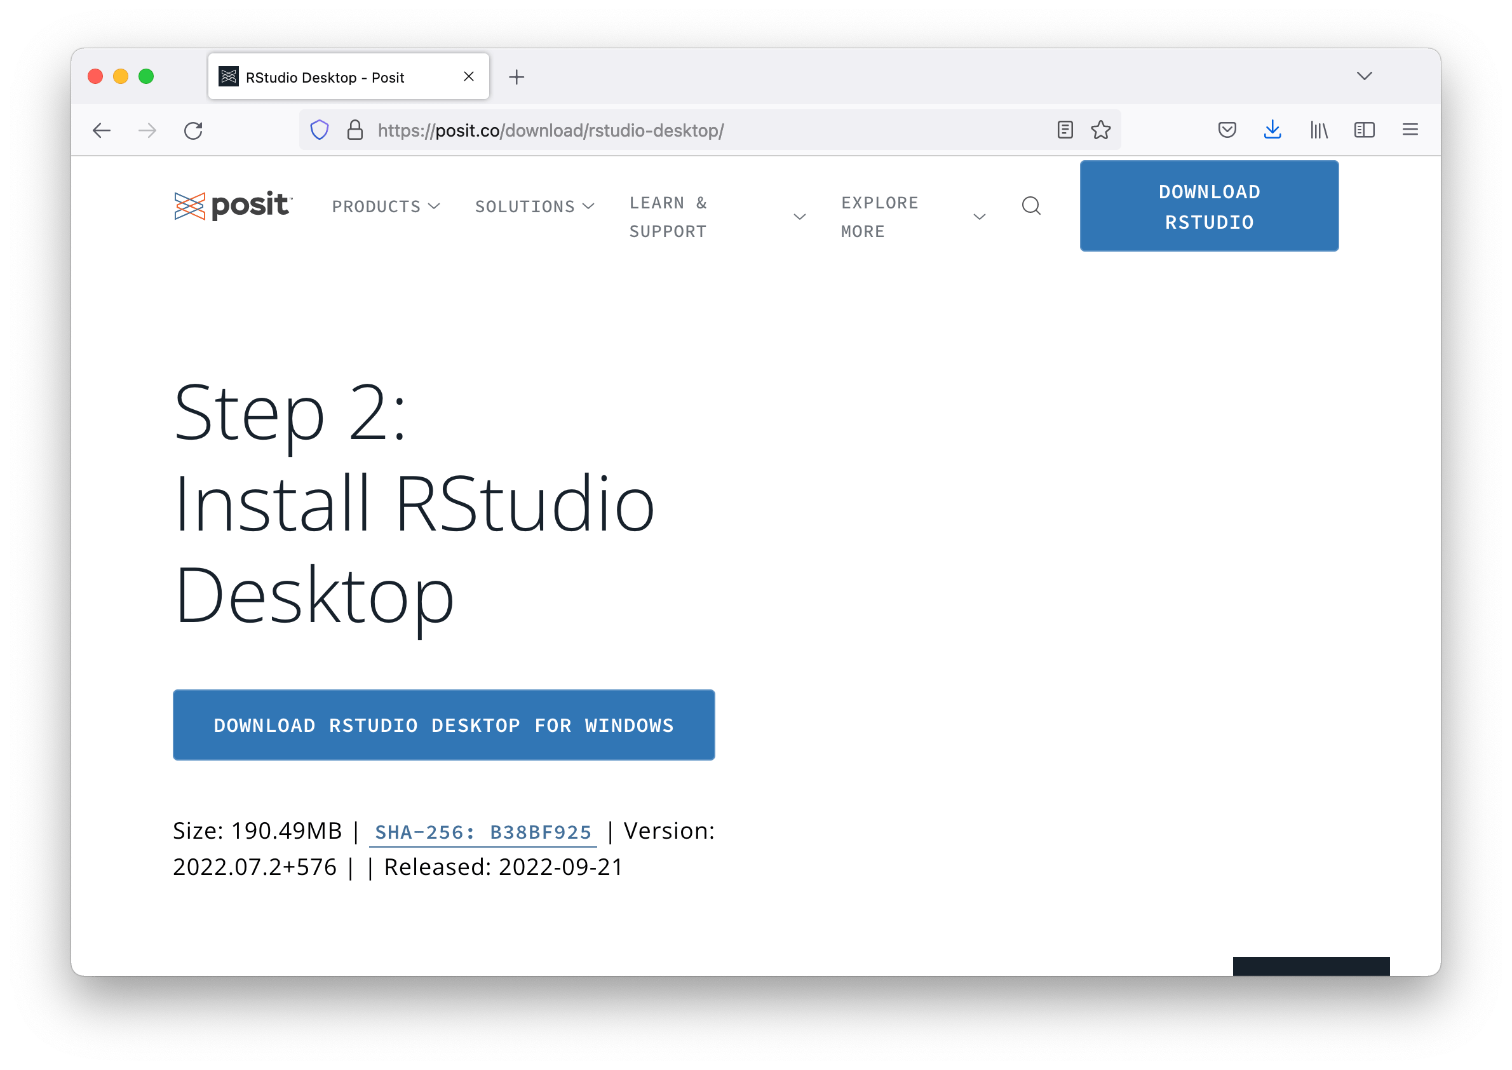The width and height of the screenshot is (1512, 1070).
Task: Open the Solutions menu
Action: (534, 206)
